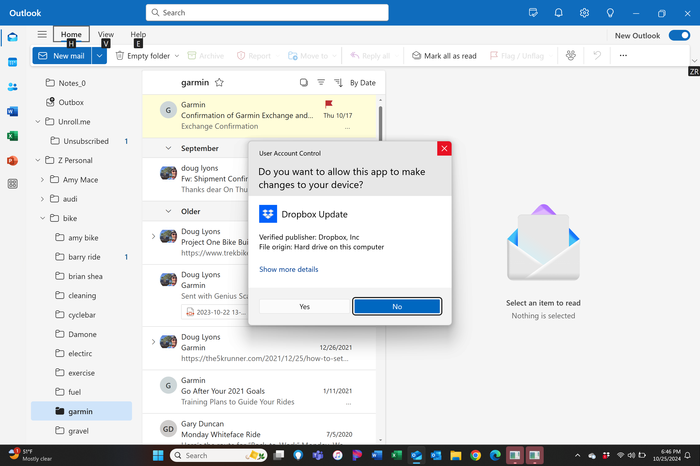Collapse the September message group
Screen dimensions: 700x466
168,148
